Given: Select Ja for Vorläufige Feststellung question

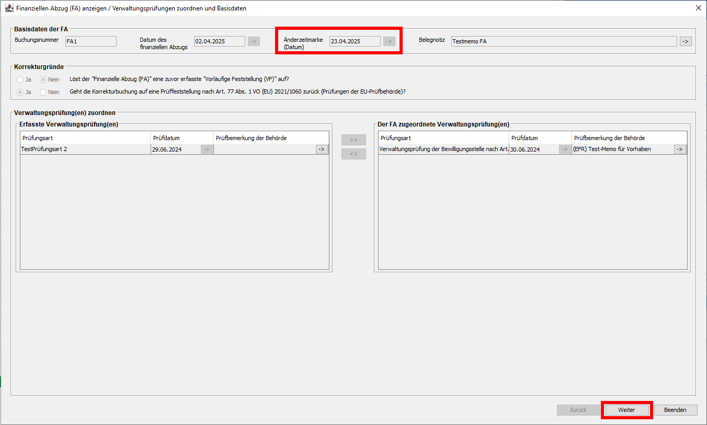Looking at the screenshot, I should point(20,79).
